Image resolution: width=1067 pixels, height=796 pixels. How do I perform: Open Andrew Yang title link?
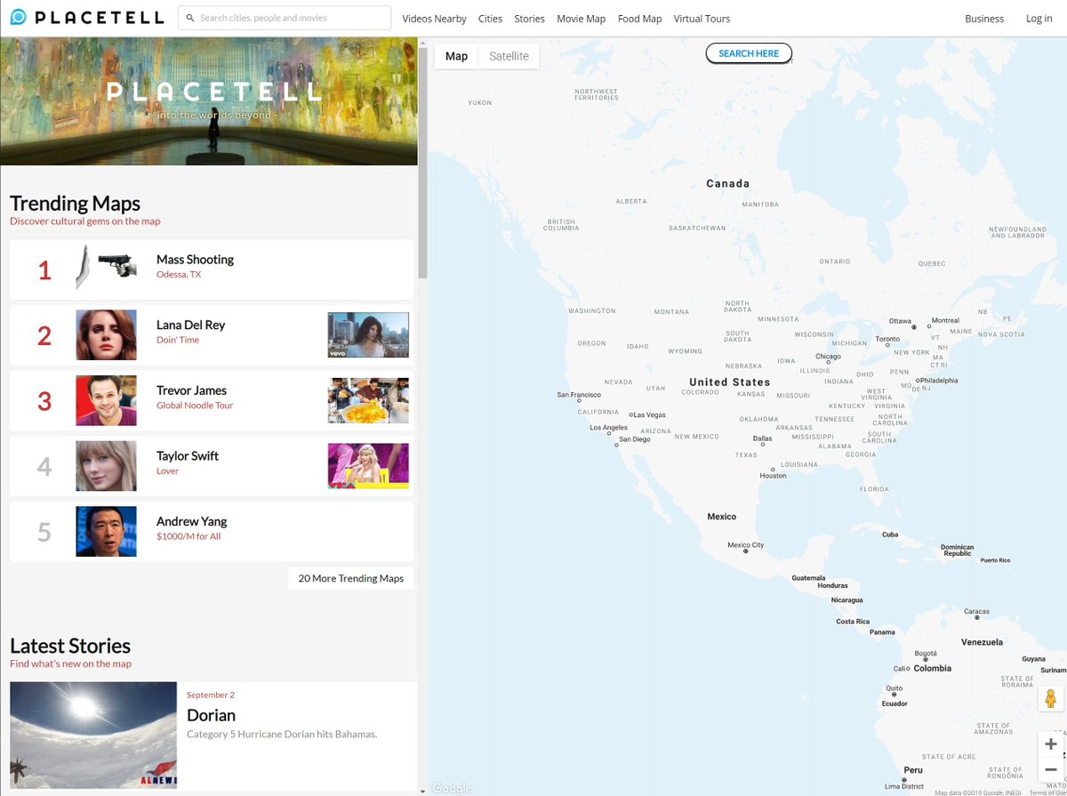pyautogui.click(x=192, y=522)
